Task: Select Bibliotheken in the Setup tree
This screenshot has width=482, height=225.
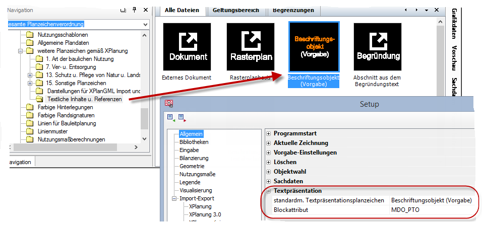Action: point(194,142)
